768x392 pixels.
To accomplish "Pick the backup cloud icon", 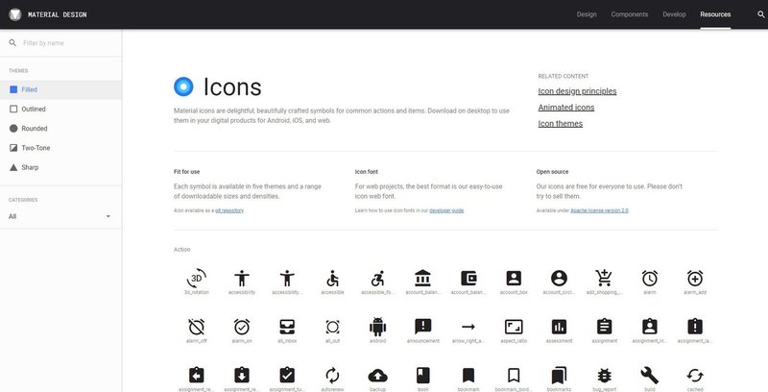I will 377,376.
